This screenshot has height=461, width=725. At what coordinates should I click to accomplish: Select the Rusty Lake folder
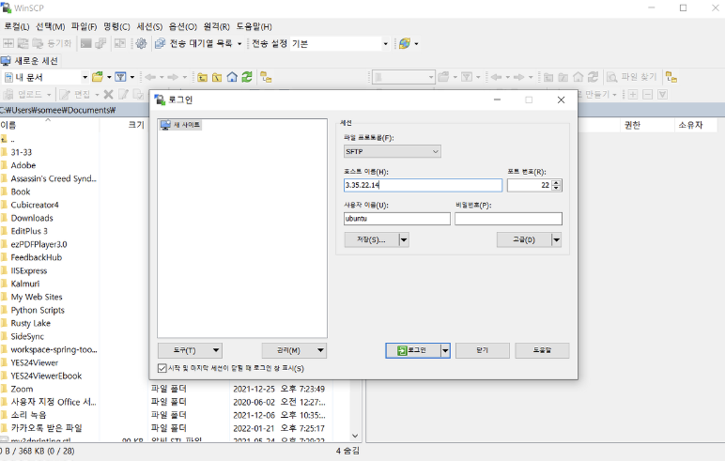[x=30, y=323]
